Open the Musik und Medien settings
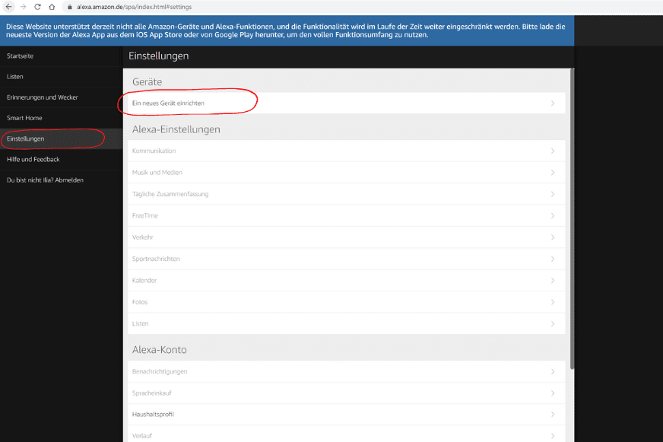663x442 pixels. click(342, 172)
